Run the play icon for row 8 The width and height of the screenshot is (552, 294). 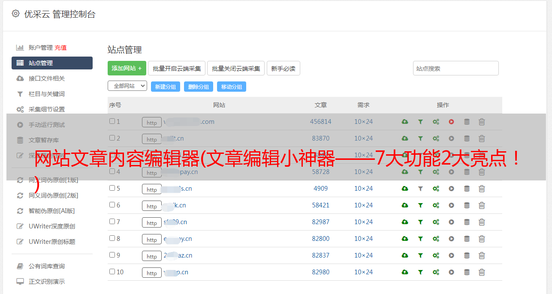pos(451,239)
